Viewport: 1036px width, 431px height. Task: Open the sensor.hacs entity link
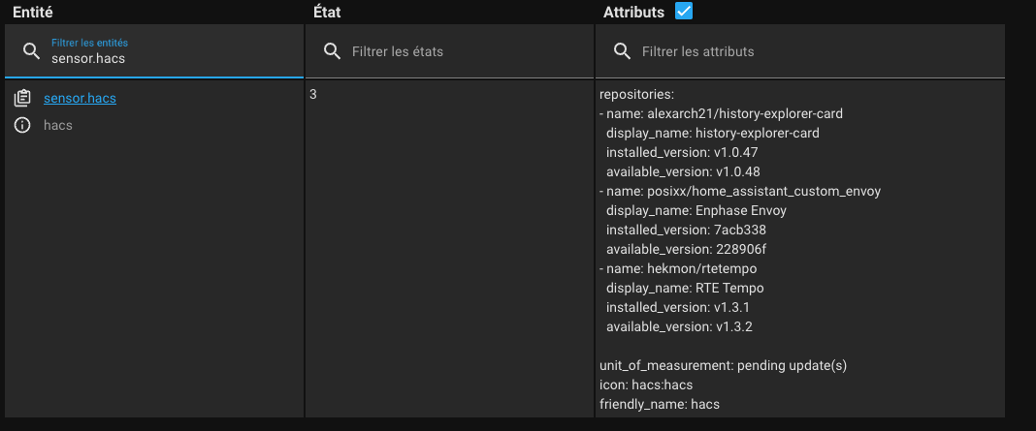coord(80,99)
